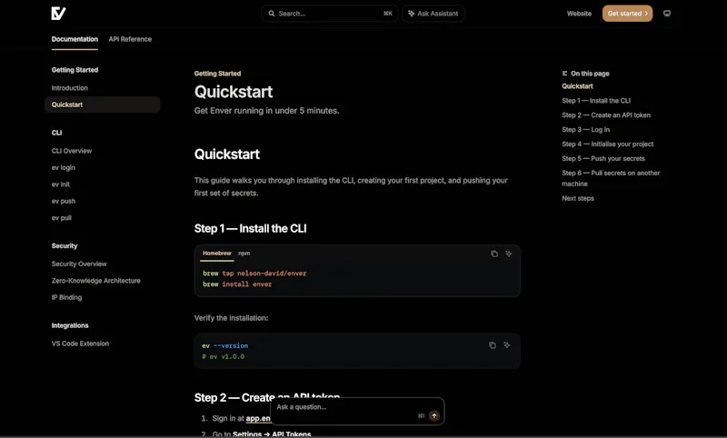Image resolution: width=727 pixels, height=438 pixels.
Task: Open VS Code Extension page
Action: 80,343
